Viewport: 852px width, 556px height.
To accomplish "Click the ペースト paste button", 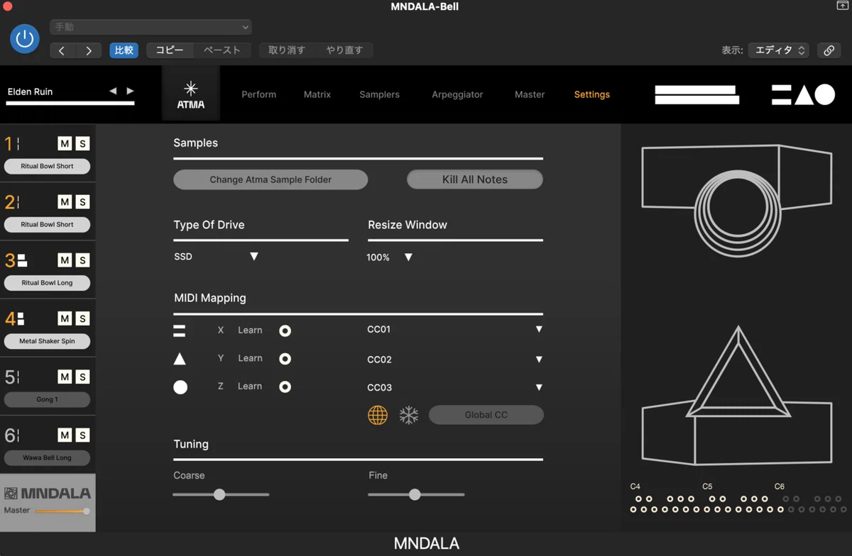I will (222, 50).
